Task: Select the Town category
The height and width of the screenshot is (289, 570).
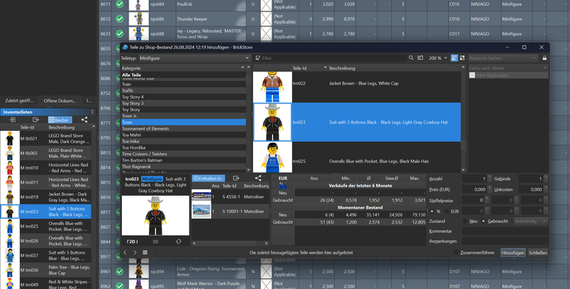Action: [x=184, y=122]
